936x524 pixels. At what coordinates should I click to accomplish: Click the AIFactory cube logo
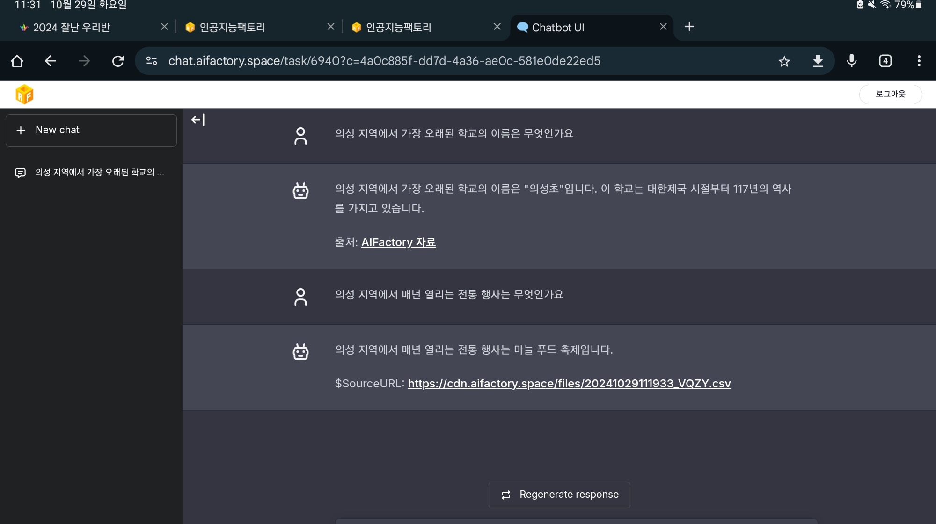pos(24,95)
